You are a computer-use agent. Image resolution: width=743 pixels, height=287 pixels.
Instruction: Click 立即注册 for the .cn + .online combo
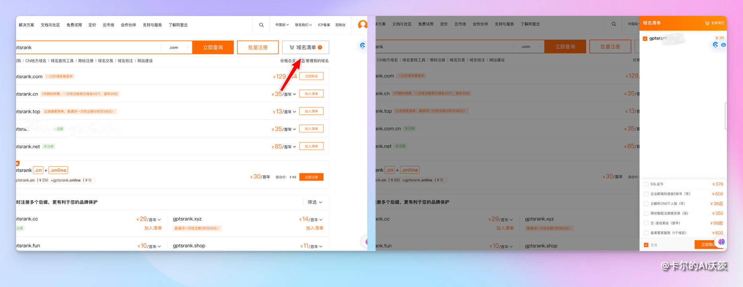coord(311,177)
